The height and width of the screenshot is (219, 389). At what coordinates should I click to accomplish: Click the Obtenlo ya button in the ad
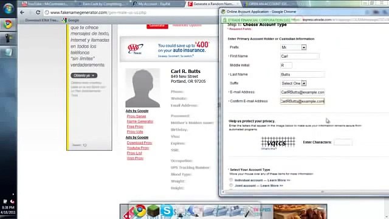[x=84, y=75]
